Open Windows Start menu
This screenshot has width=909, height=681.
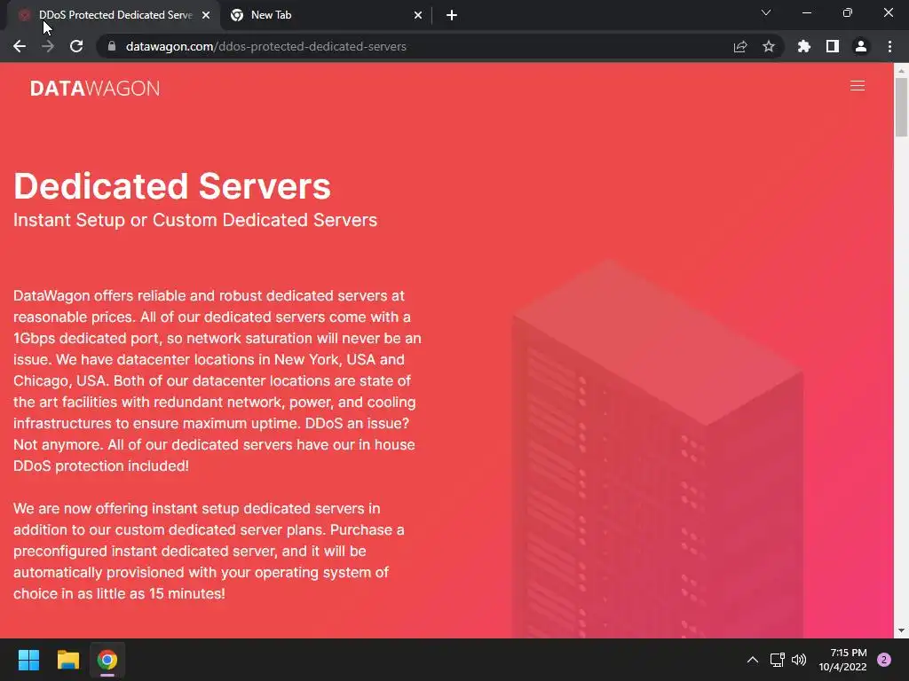[28, 660]
